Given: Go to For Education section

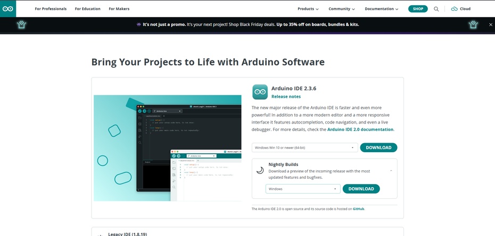Looking at the screenshot, I should (87, 9).
